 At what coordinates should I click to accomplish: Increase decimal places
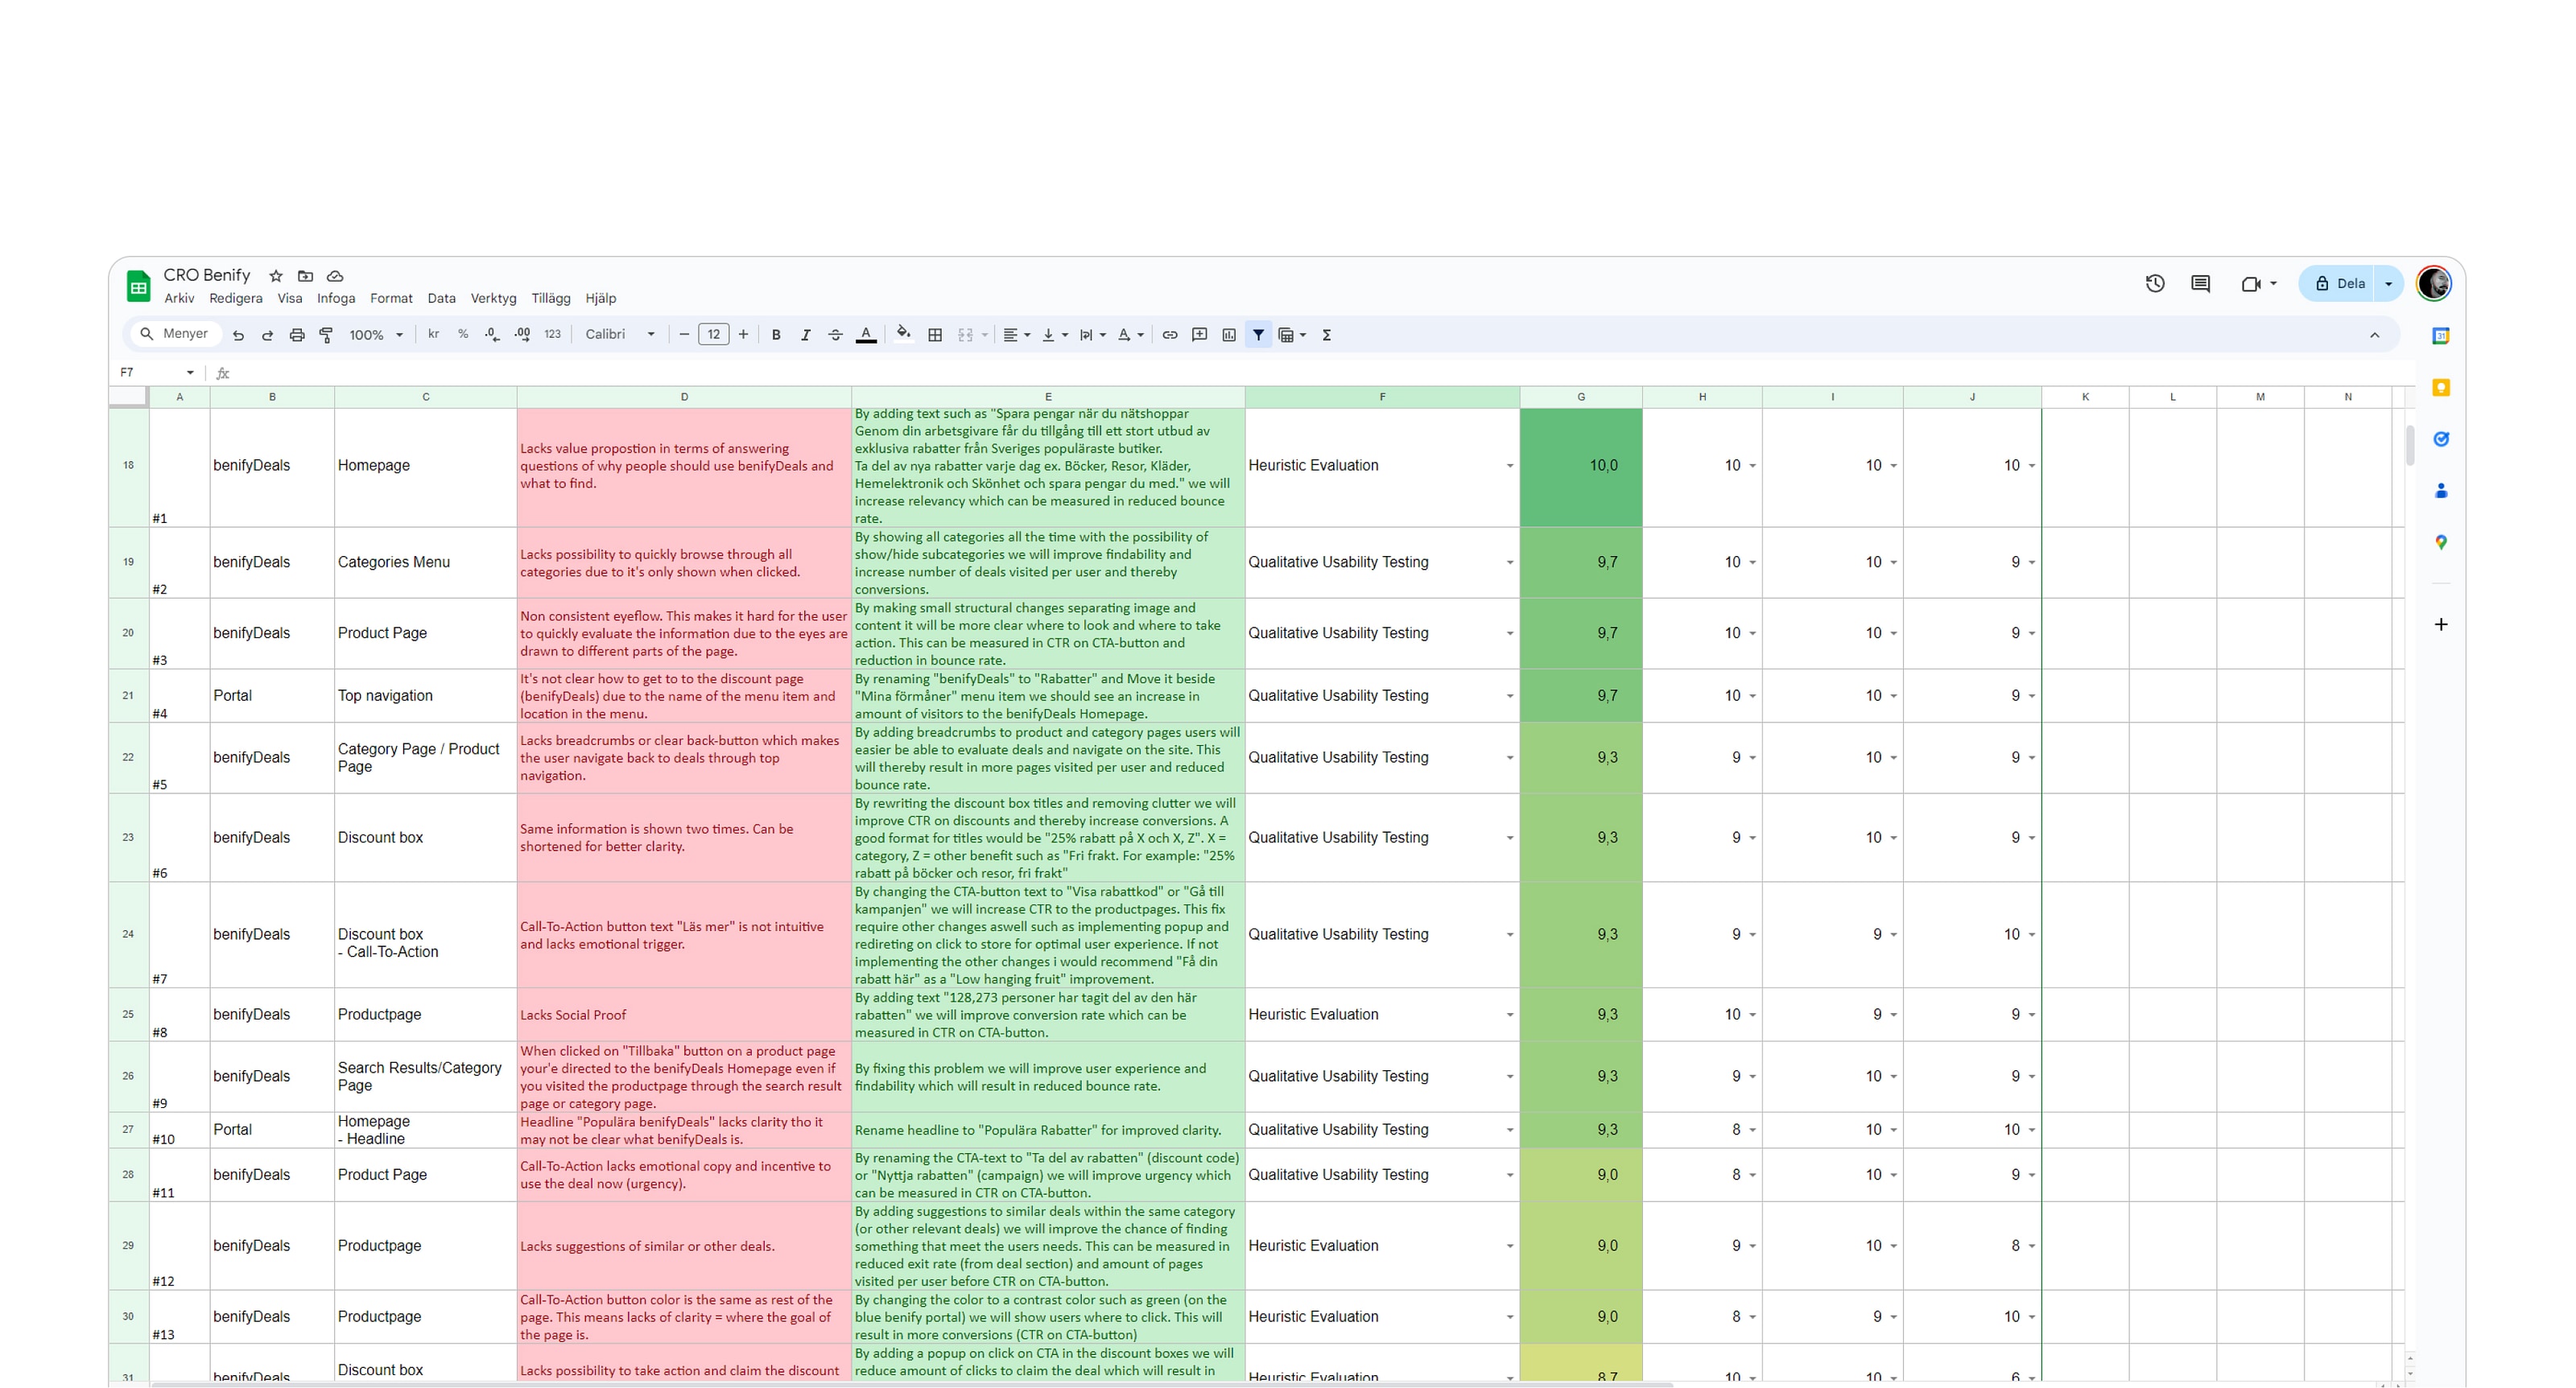point(522,335)
